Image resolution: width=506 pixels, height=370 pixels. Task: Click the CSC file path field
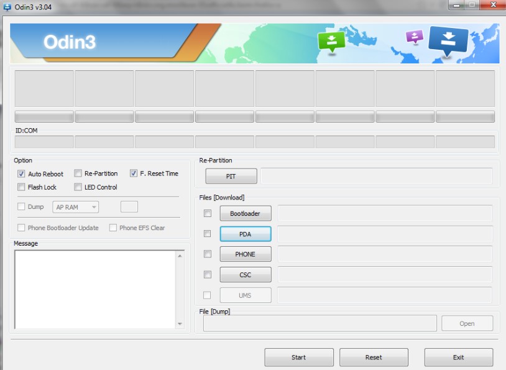pyautogui.click(x=385, y=274)
